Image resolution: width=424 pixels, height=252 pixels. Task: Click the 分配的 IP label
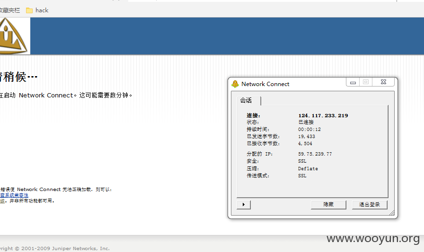point(260,154)
